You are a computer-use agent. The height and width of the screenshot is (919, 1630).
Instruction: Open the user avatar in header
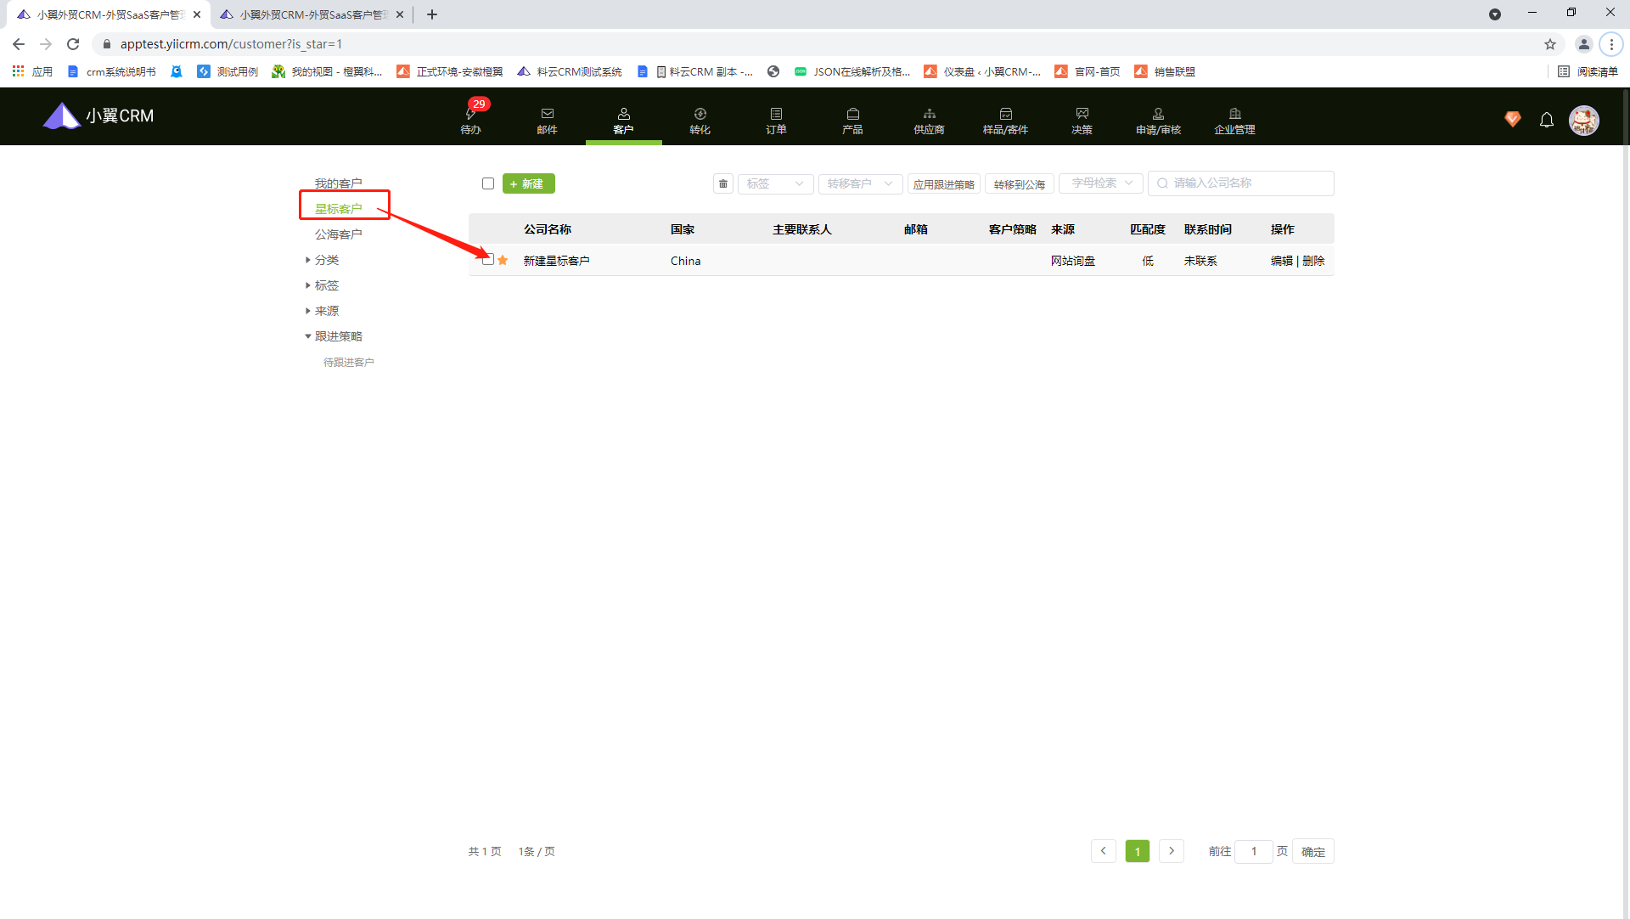[1583, 120]
